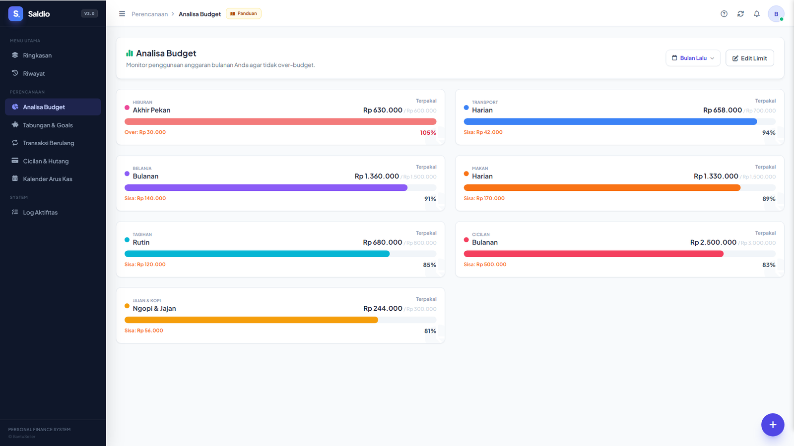Go to Tabungan & Goals page
The height and width of the screenshot is (446, 794).
pyautogui.click(x=53, y=125)
